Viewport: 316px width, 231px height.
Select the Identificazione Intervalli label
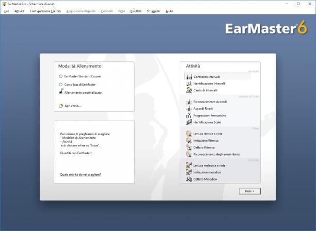coord(210,84)
